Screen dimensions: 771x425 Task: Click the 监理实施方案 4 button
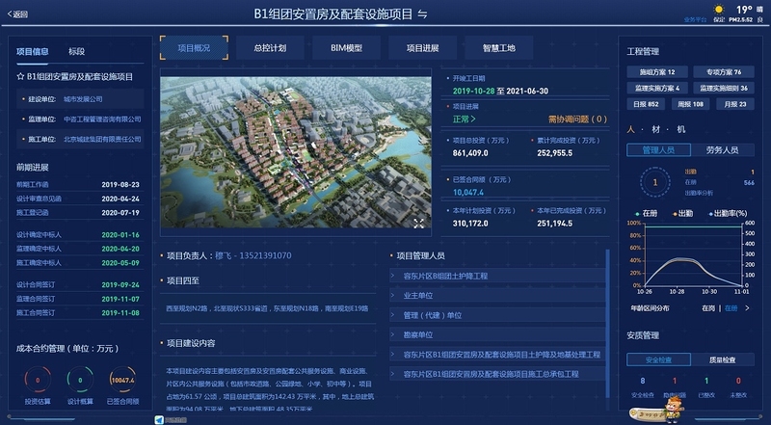tap(657, 88)
